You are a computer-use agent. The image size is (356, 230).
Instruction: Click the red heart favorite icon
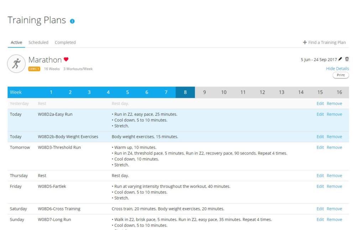[66, 59]
